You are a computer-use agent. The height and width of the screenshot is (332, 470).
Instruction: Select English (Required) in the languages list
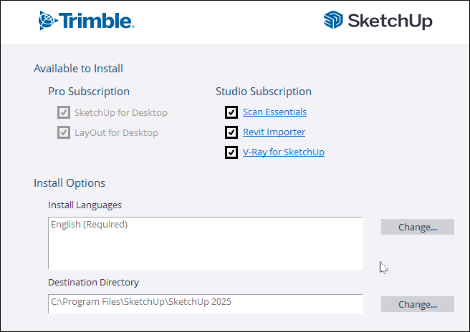tap(89, 225)
